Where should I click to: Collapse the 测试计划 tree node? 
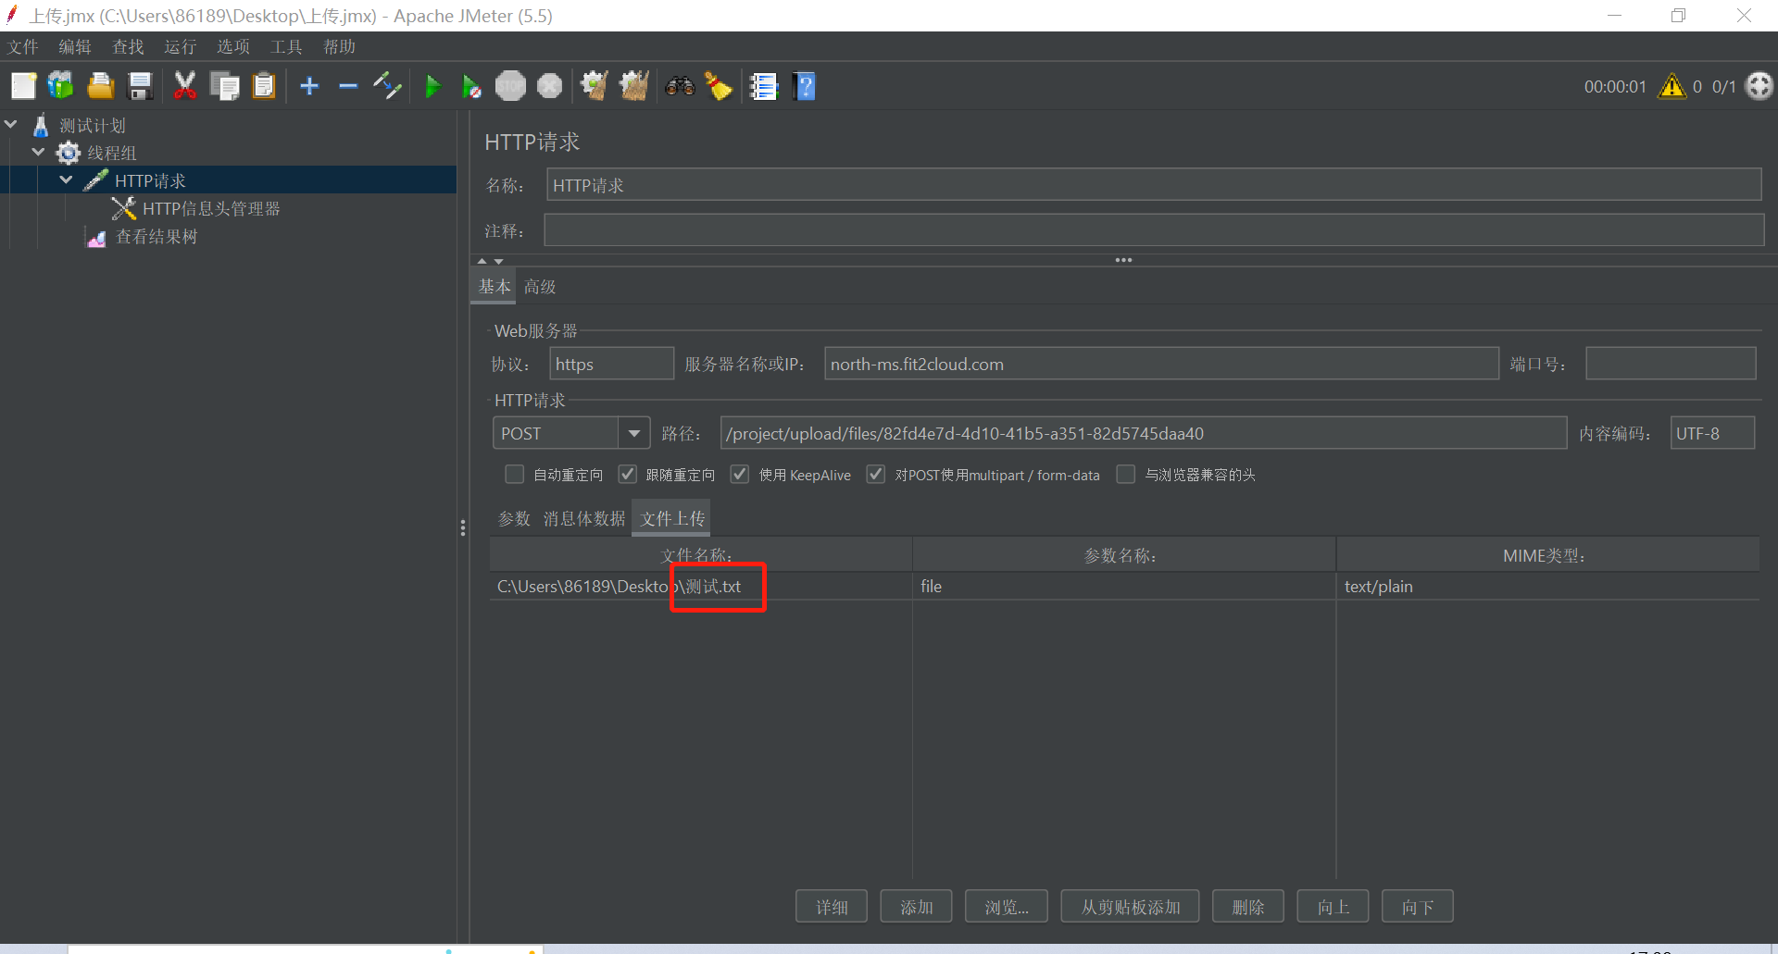coord(11,123)
